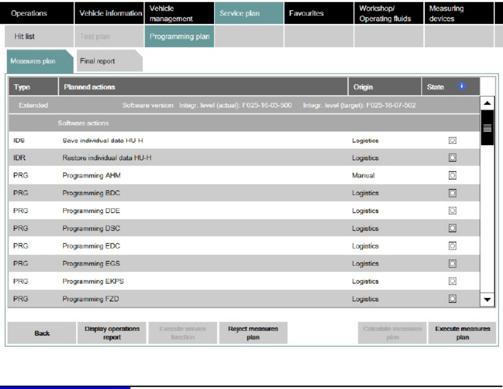Click 'Integr. level (actual)' text
Screen dimensions: 503x389
click(x=235, y=105)
